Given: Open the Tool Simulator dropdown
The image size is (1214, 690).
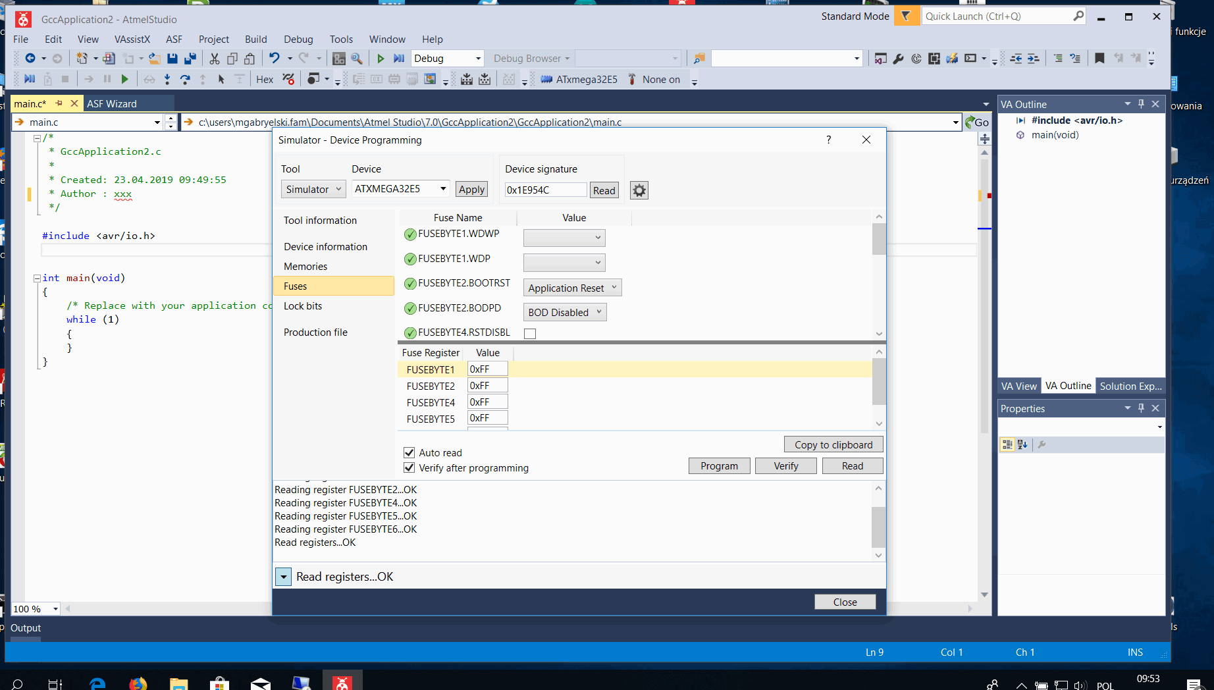Looking at the screenshot, I should tap(313, 189).
